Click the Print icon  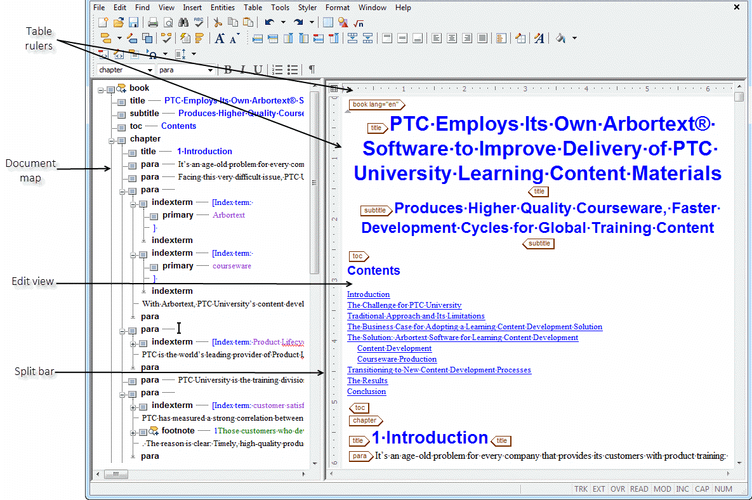pos(153,23)
